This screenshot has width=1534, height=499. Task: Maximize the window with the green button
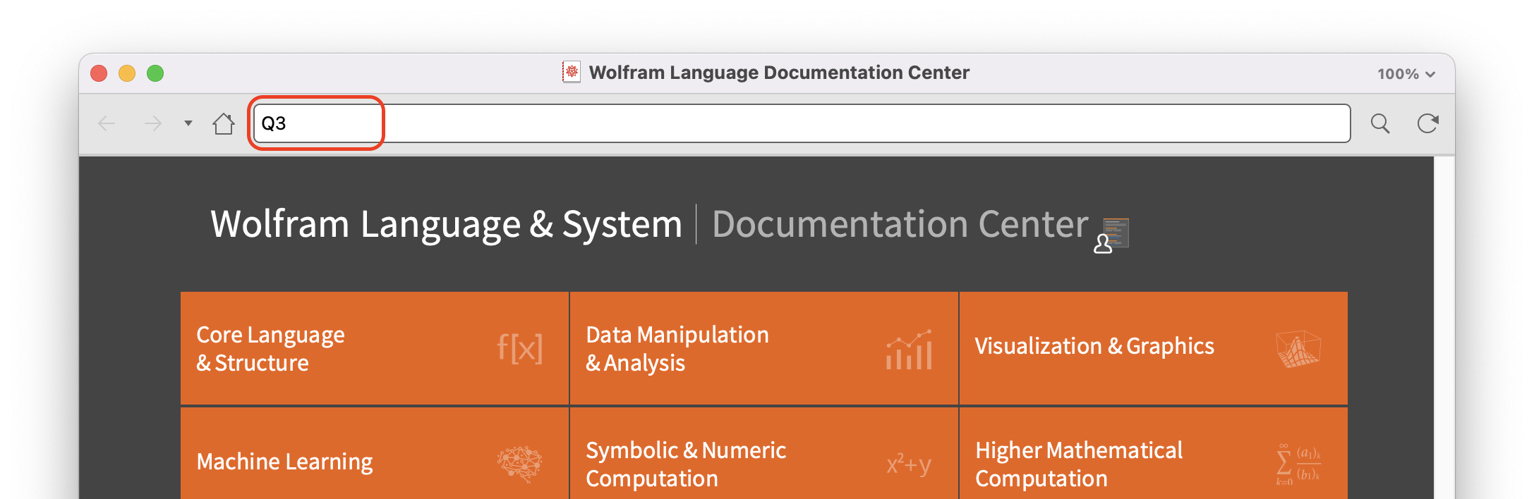tap(155, 73)
